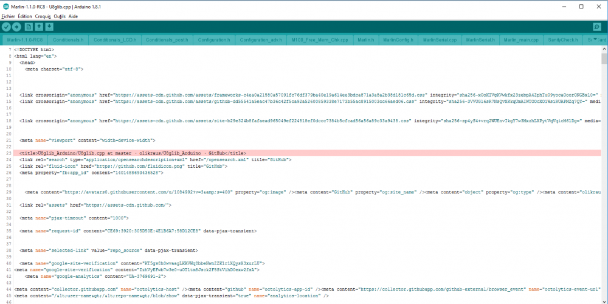Open the Édition menu
Screen dimensions: 608x304
tap(25, 16)
